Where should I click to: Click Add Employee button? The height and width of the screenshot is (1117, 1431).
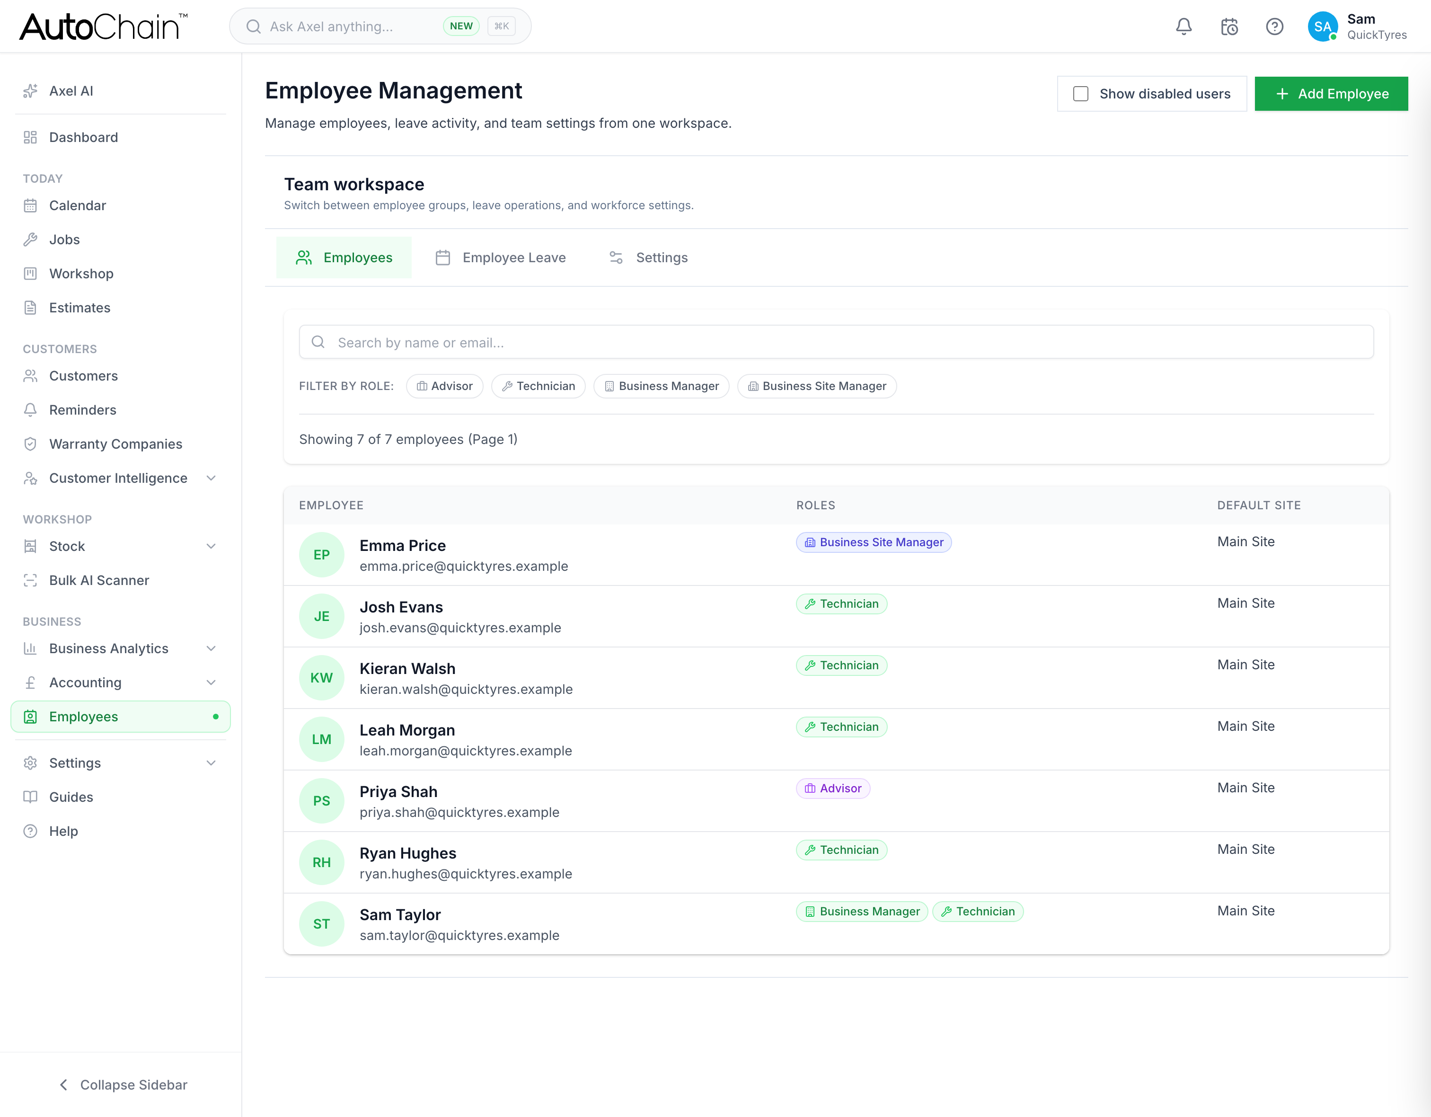(1331, 94)
